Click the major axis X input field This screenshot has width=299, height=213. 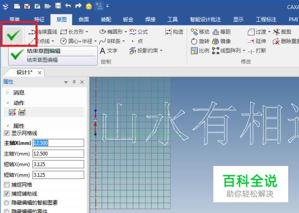tap(58, 143)
